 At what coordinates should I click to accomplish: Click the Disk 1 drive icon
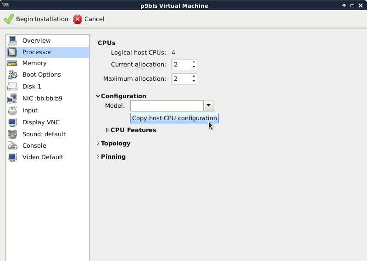pos(12,87)
